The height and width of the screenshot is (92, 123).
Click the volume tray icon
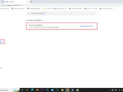tap(122, 90)
